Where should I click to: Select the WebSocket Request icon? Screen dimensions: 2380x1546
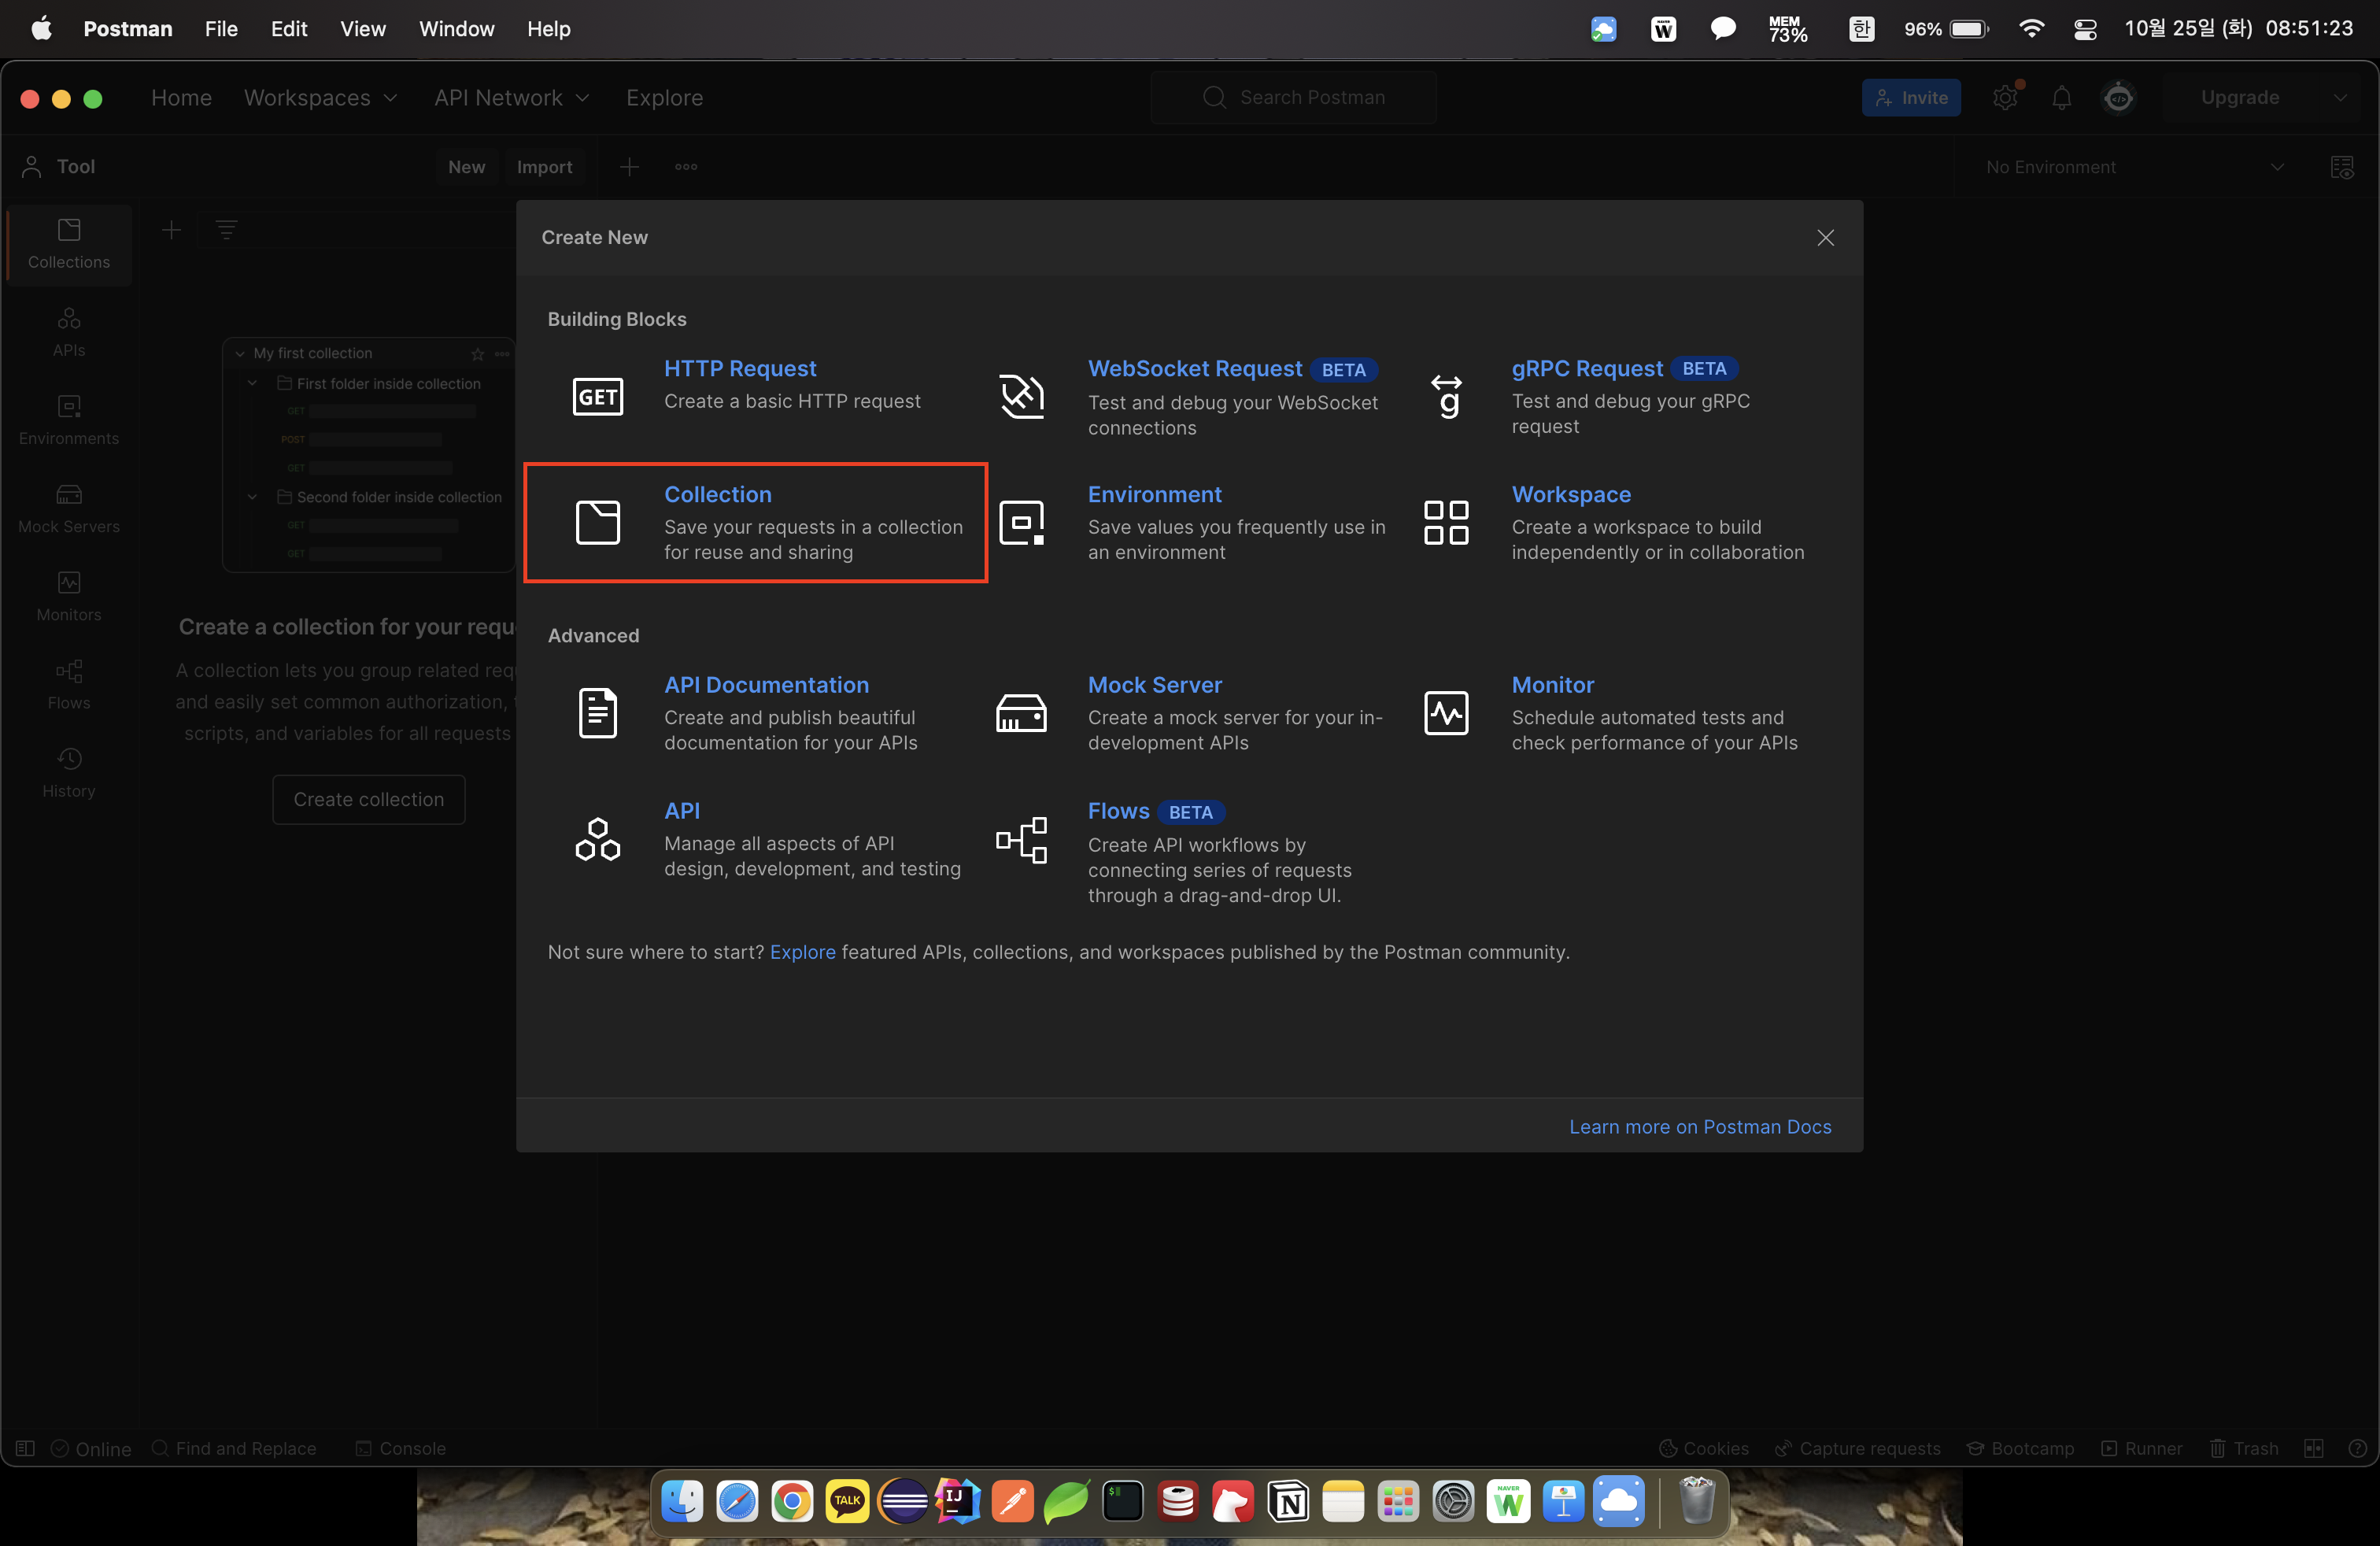tap(1021, 396)
